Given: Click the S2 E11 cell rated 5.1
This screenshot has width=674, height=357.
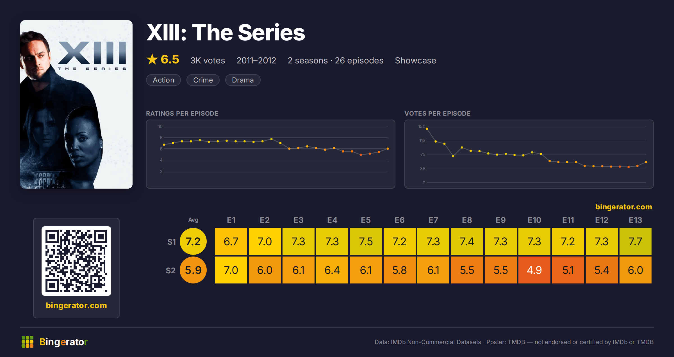Looking at the screenshot, I should click(568, 270).
